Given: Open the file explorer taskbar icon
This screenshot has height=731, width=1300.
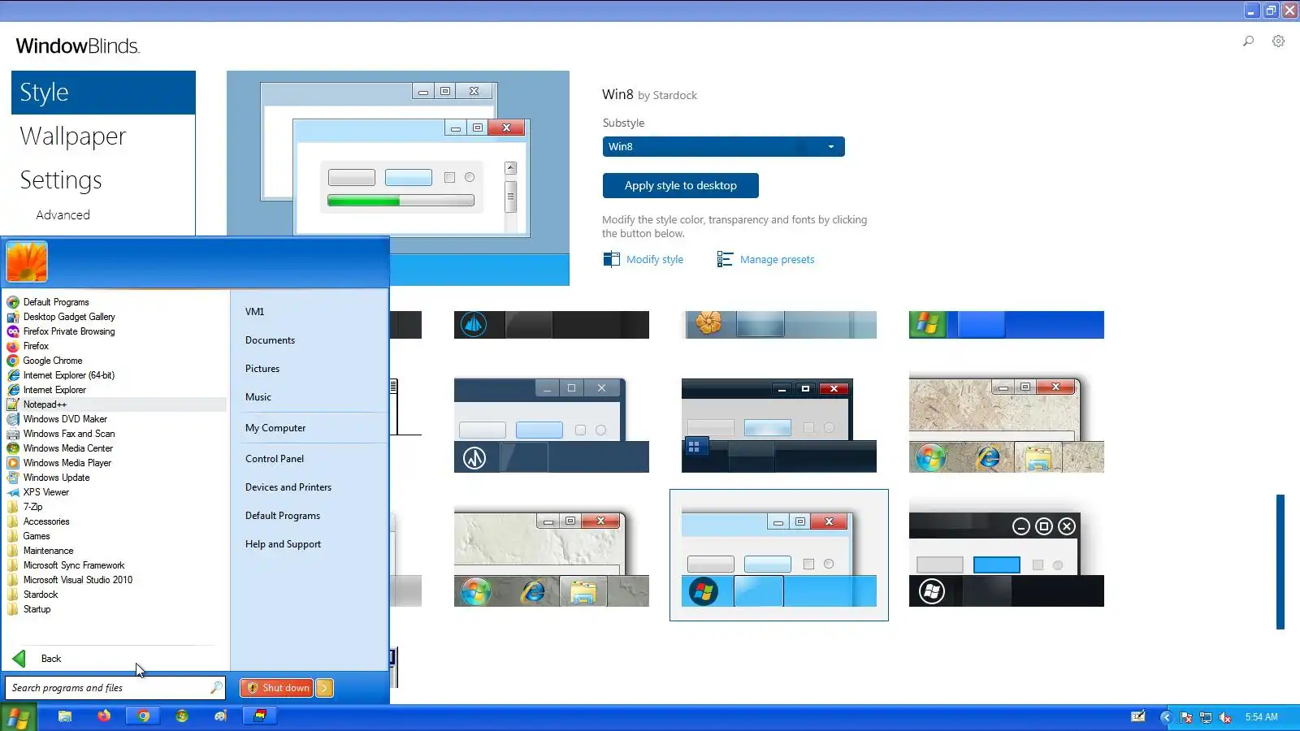Looking at the screenshot, I should [65, 716].
